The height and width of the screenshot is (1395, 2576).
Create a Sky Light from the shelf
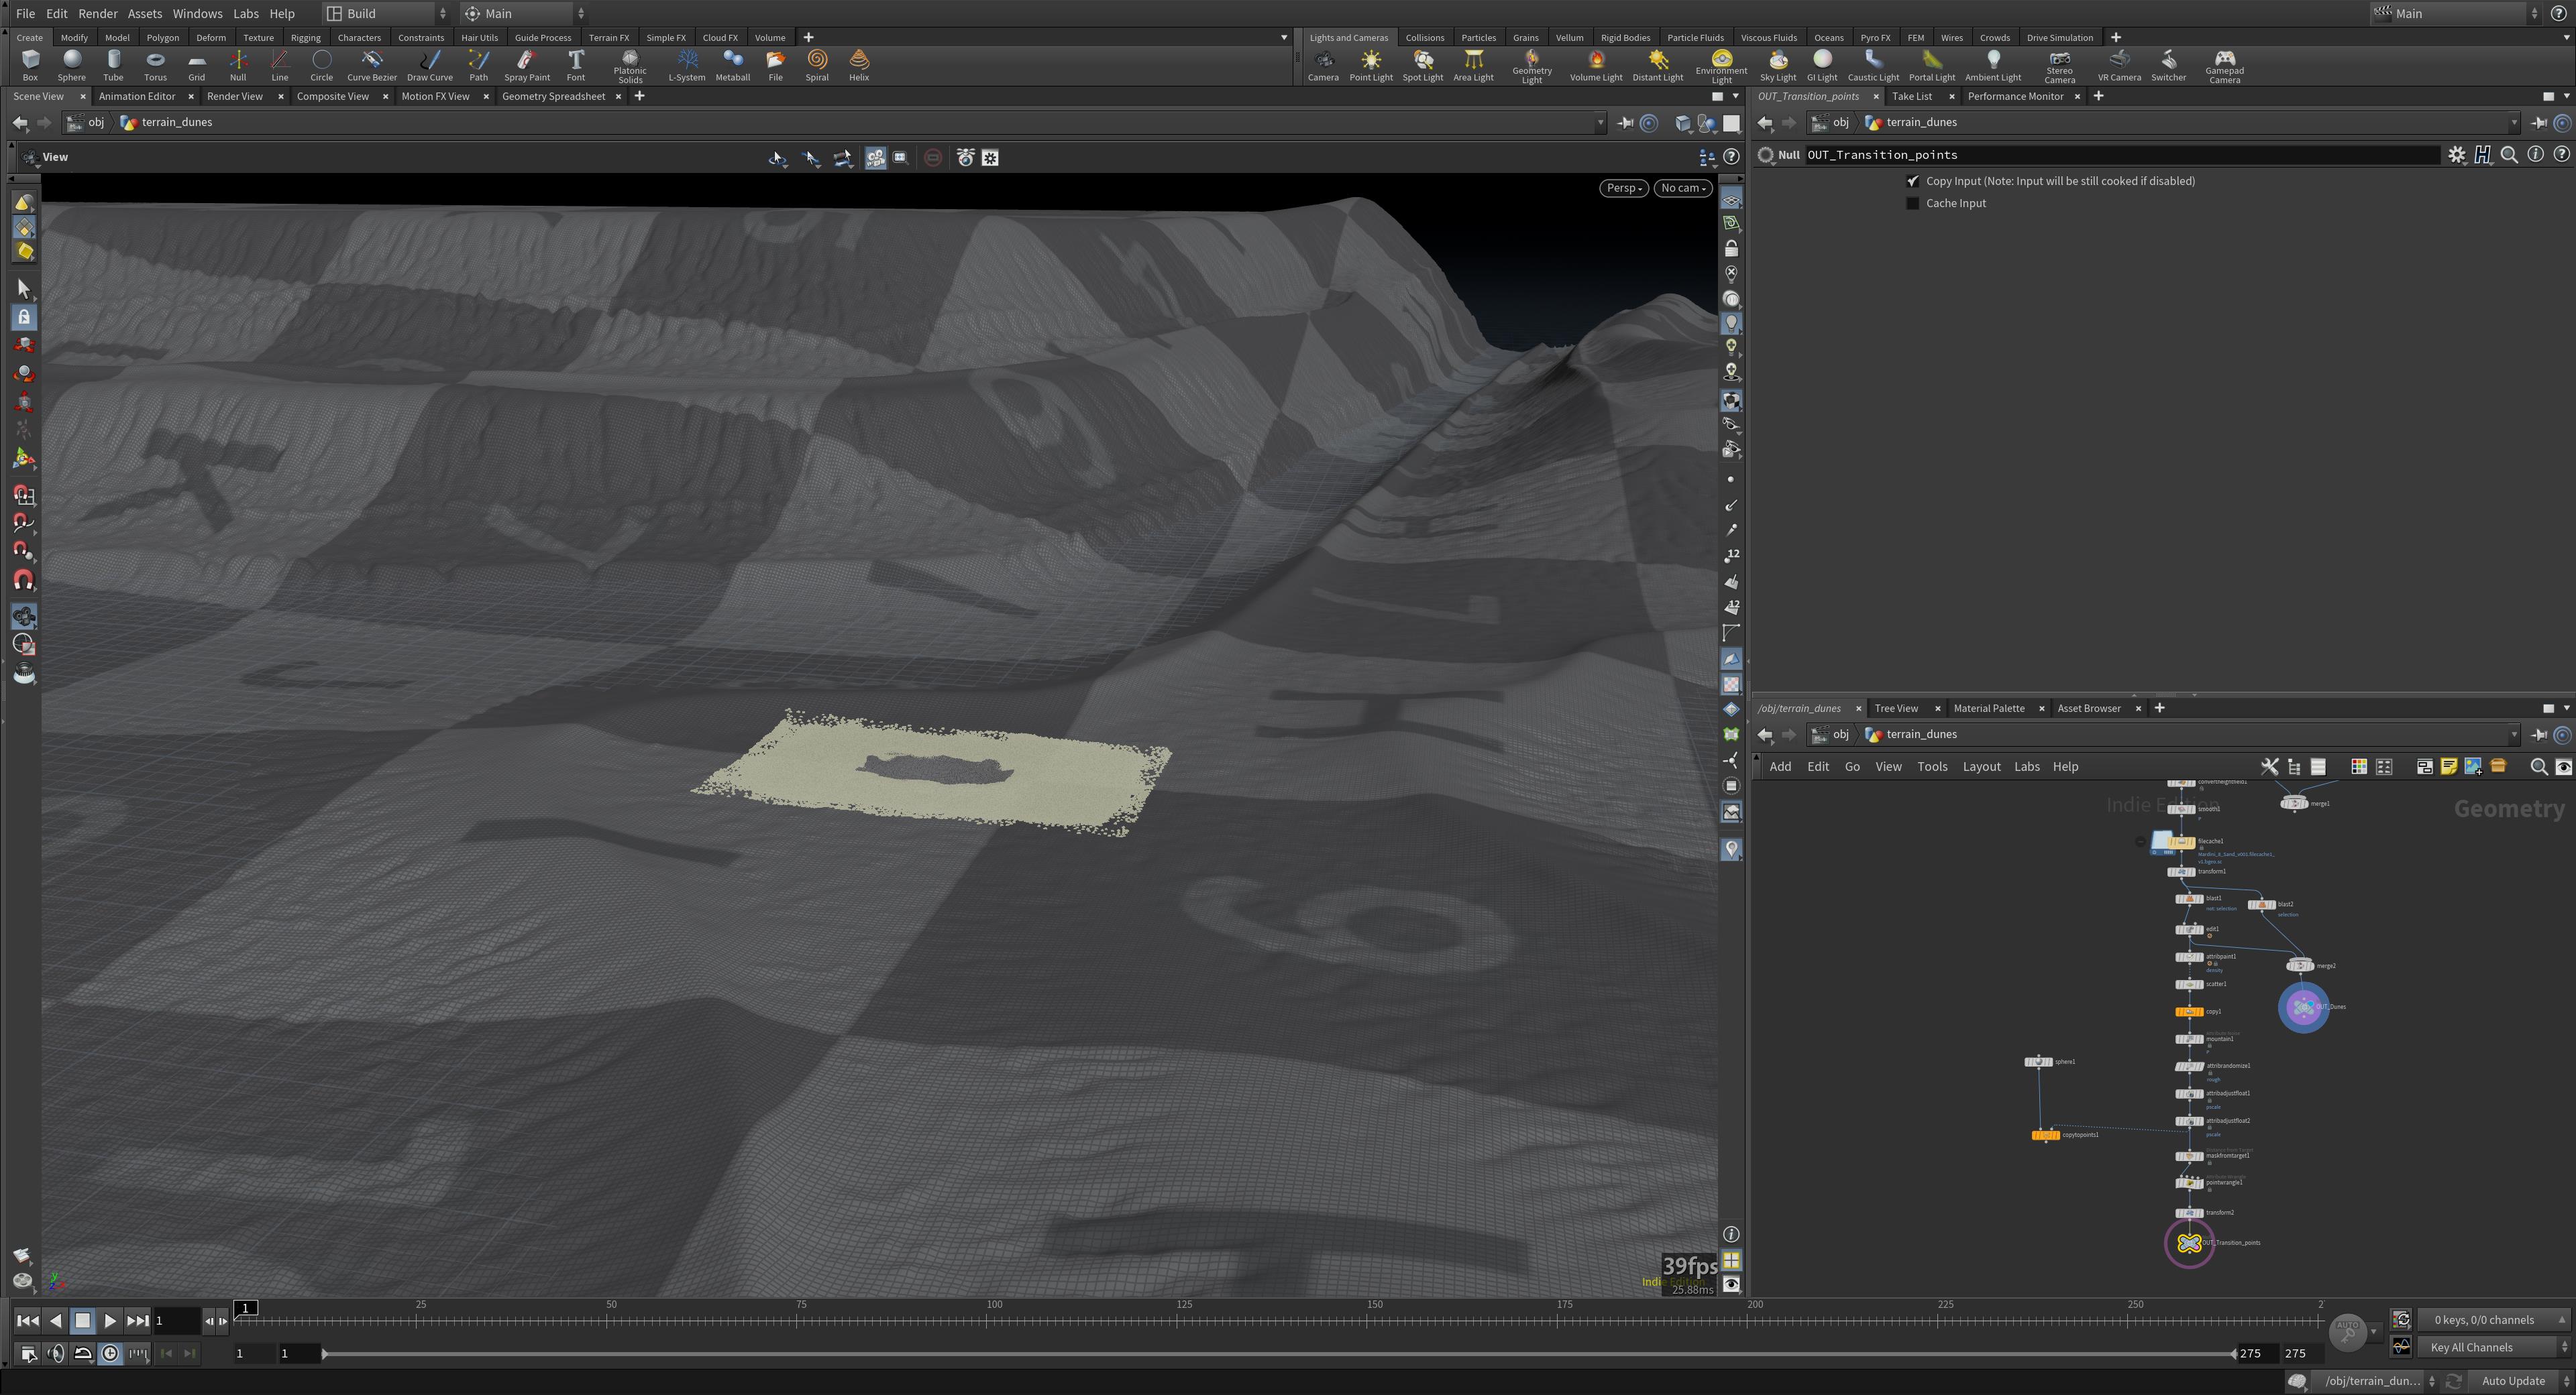pos(1778,65)
